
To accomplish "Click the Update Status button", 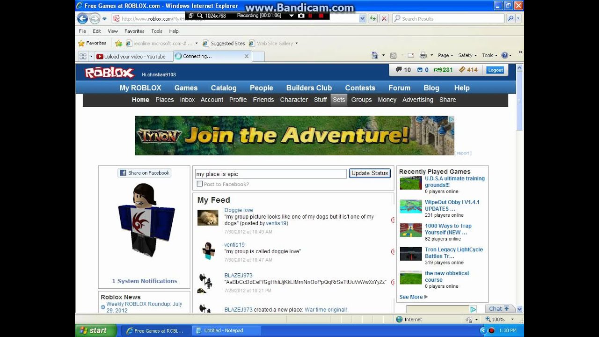I will [370, 173].
